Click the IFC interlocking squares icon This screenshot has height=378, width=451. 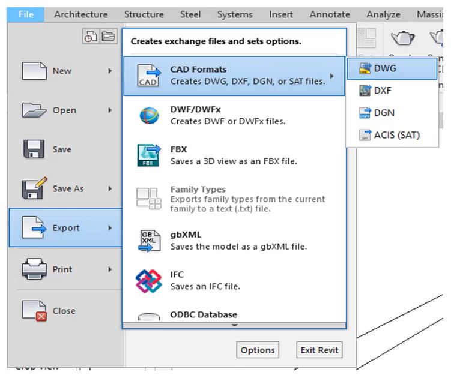tap(148, 281)
